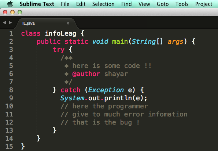Open the Goto menu

(163, 4)
